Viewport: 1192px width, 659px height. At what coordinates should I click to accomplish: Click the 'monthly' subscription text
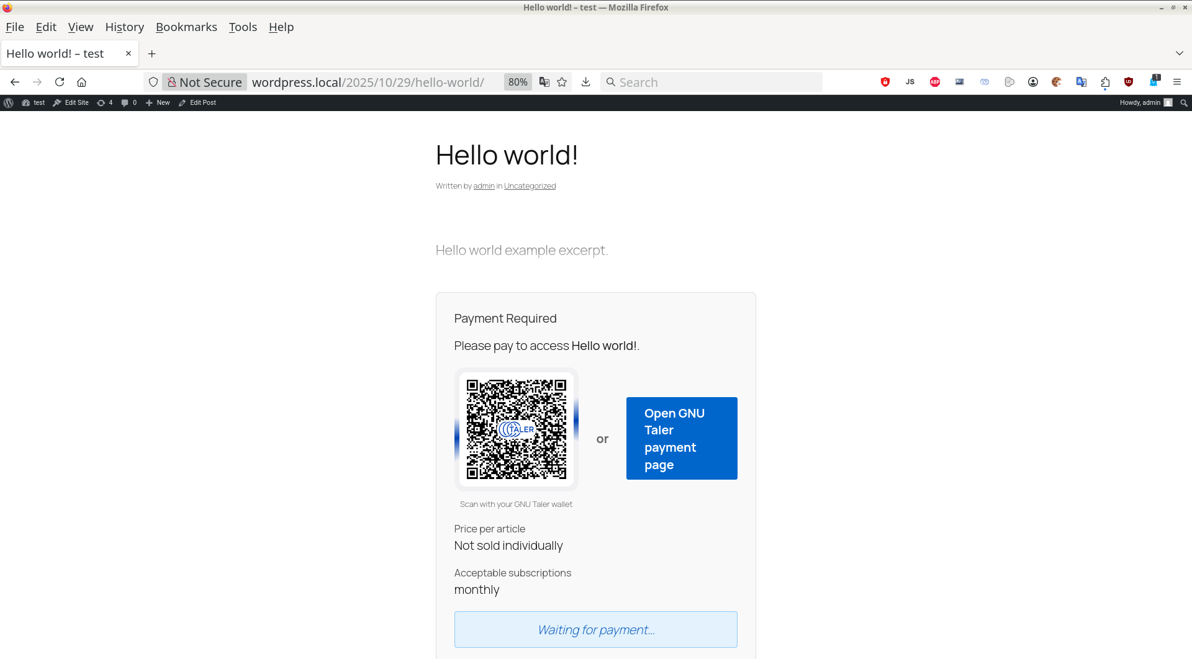477,590
